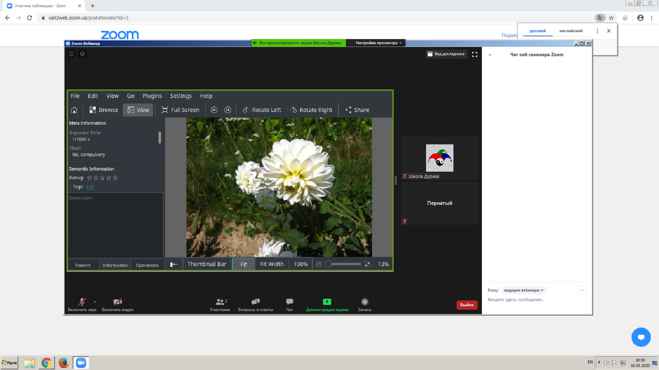Click the meeting info icon
The width and height of the screenshot is (659, 370).
click(x=72, y=54)
